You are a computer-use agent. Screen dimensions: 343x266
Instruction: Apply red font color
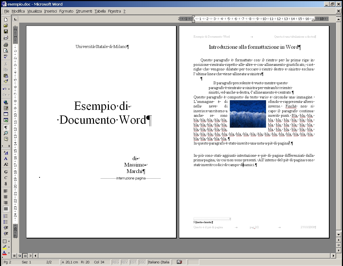point(5,253)
